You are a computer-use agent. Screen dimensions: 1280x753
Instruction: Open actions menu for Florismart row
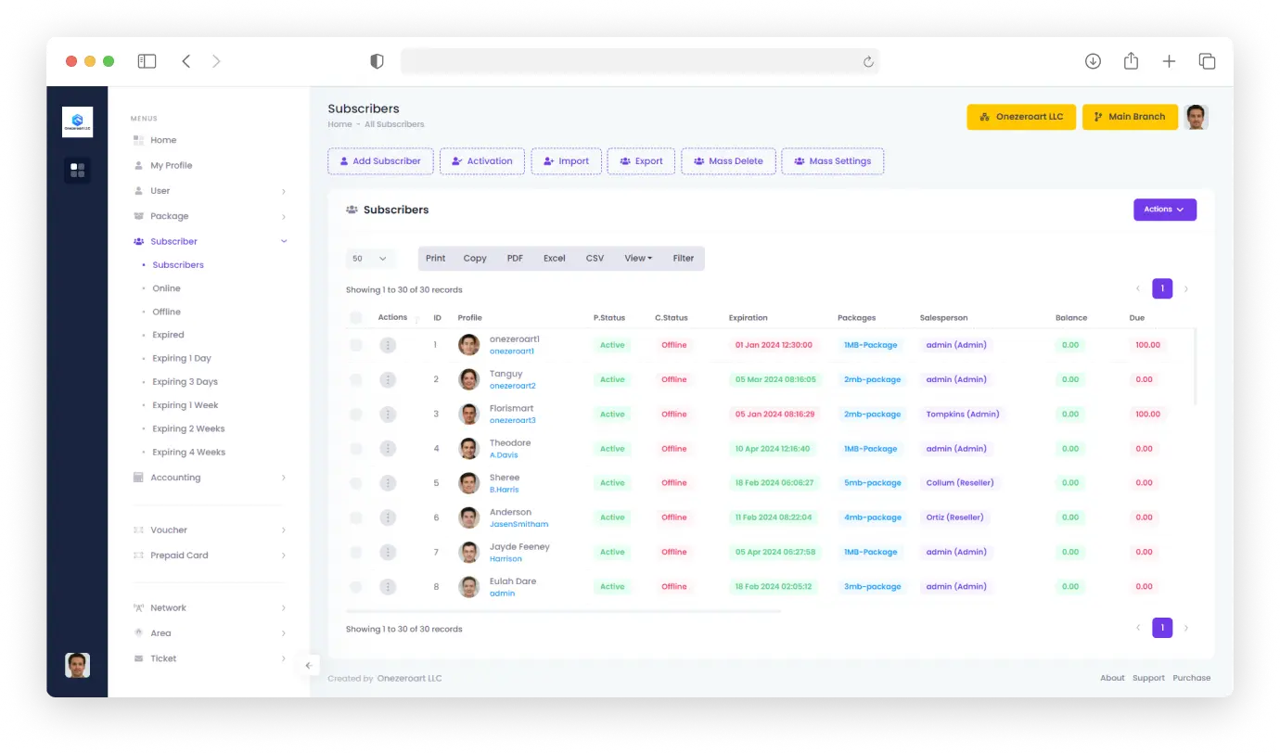tap(388, 415)
